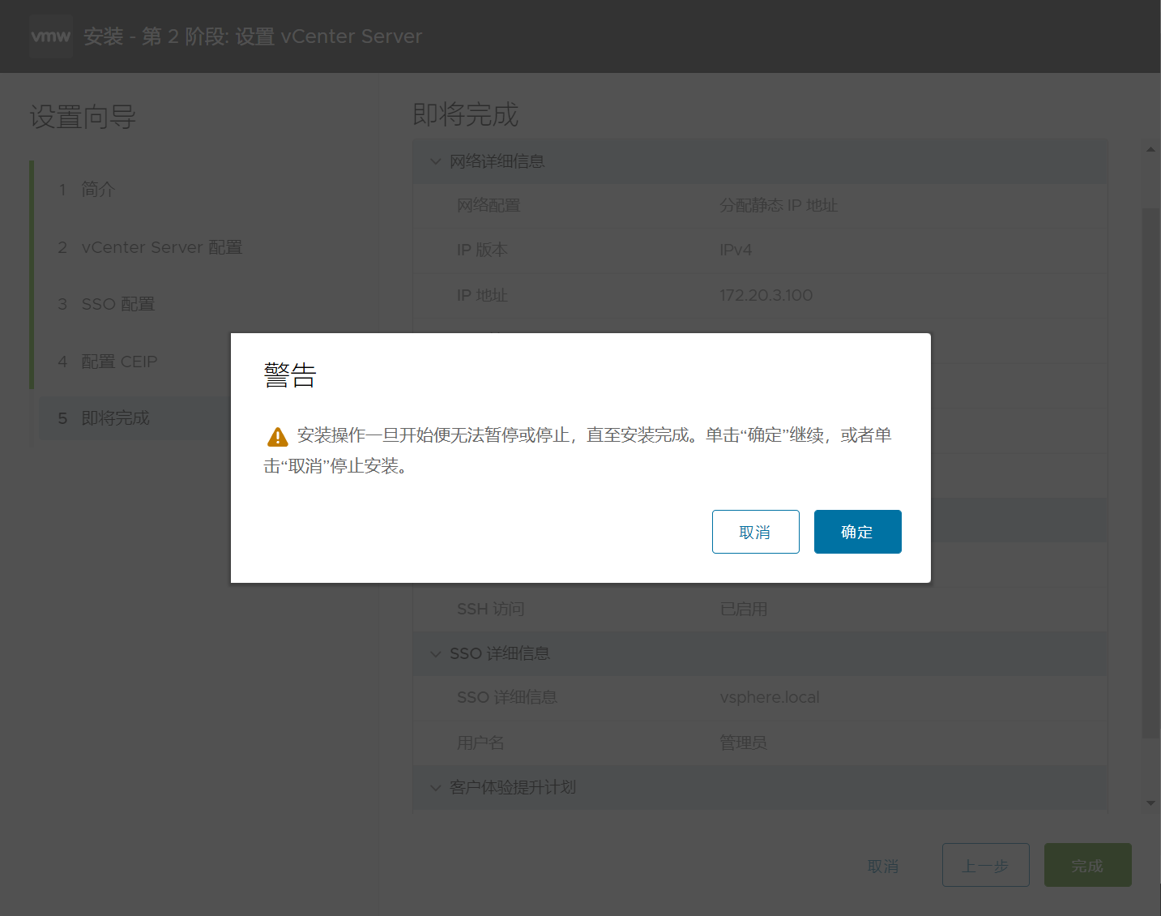Click the scrollbar up arrow
The width and height of the screenshot is (1161, 916).
click(x=1150, y=149)
